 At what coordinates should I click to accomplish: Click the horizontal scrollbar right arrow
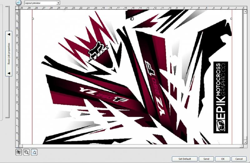tap(242, 146)
